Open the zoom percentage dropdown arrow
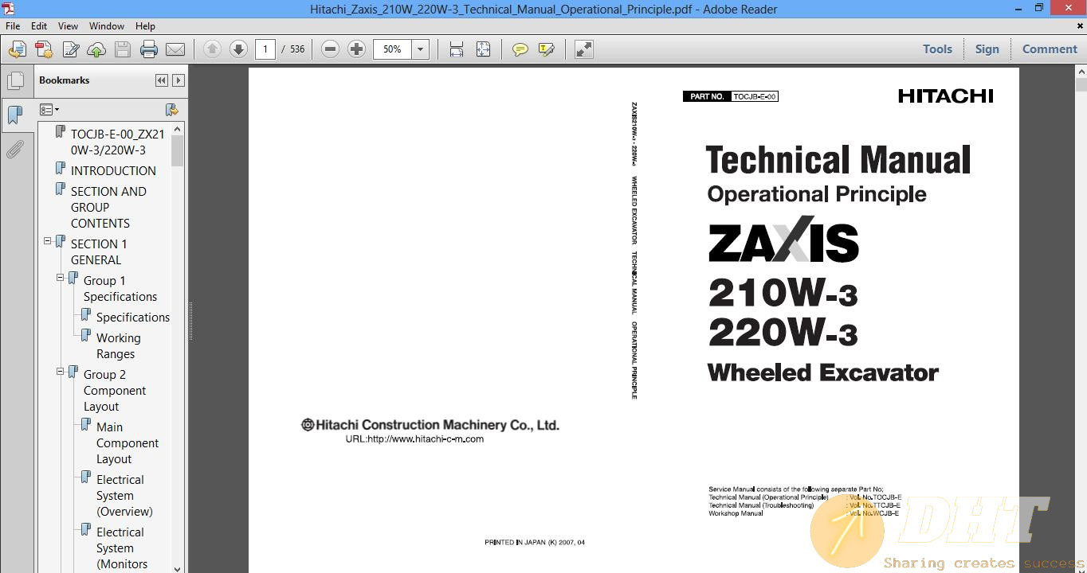This screenshot has height=573, width=1087. coord(420,49)
